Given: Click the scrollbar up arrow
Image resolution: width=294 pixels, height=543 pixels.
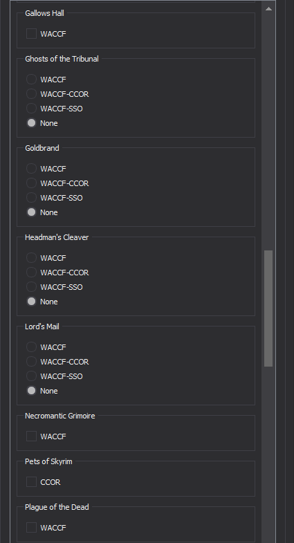Looking at the screenshot, I should click(x=268, y=9).
